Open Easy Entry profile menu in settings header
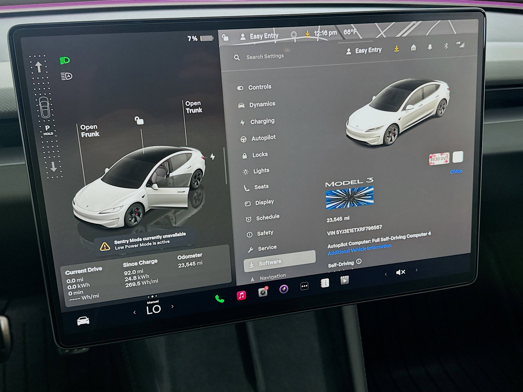 pyautogui.click(x=364, y=51)
